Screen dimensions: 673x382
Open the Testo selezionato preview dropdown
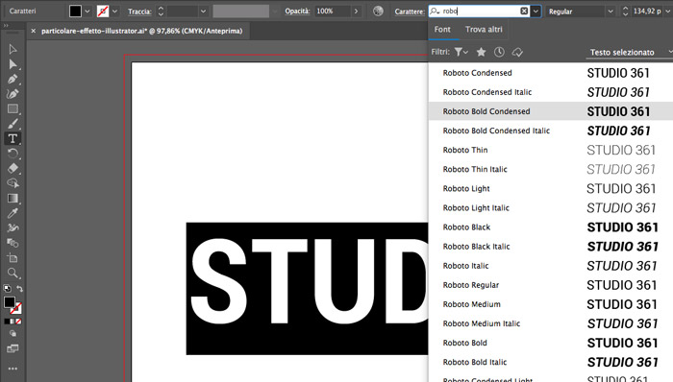point(630,52)
